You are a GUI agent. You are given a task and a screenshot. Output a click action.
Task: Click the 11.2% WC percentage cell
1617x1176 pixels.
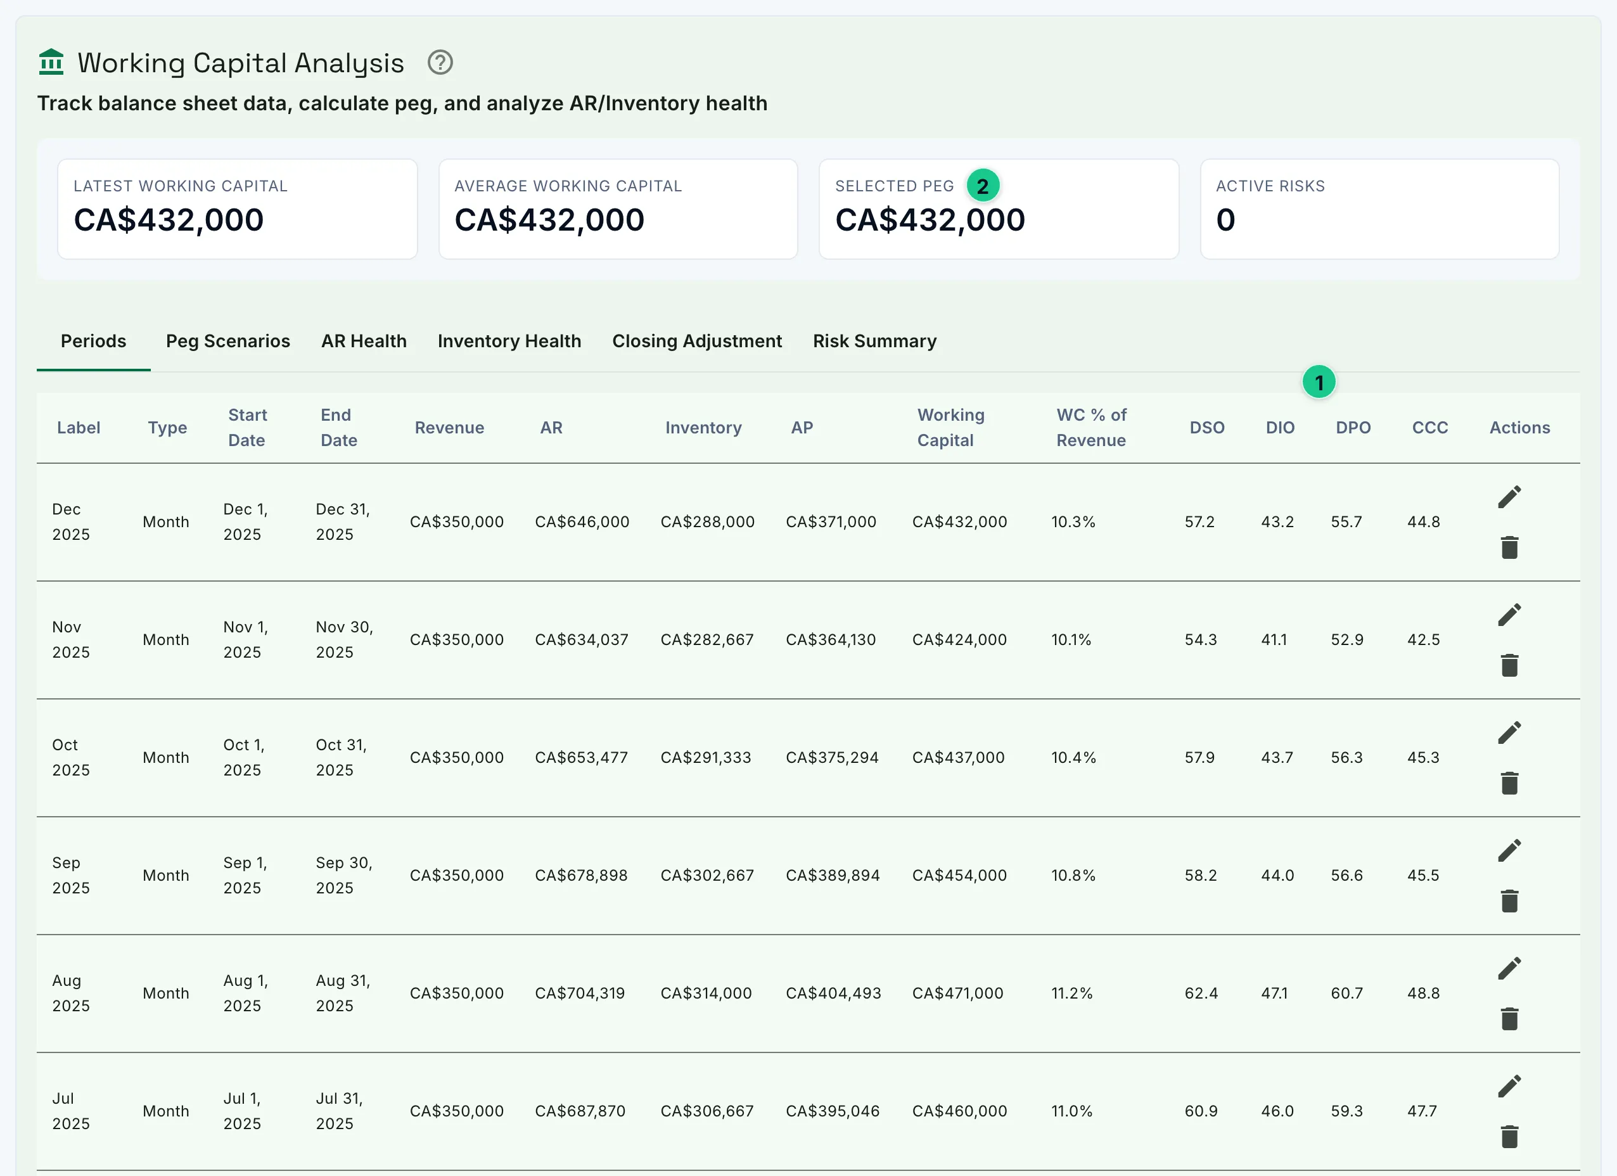click(x=1071, y=994)
